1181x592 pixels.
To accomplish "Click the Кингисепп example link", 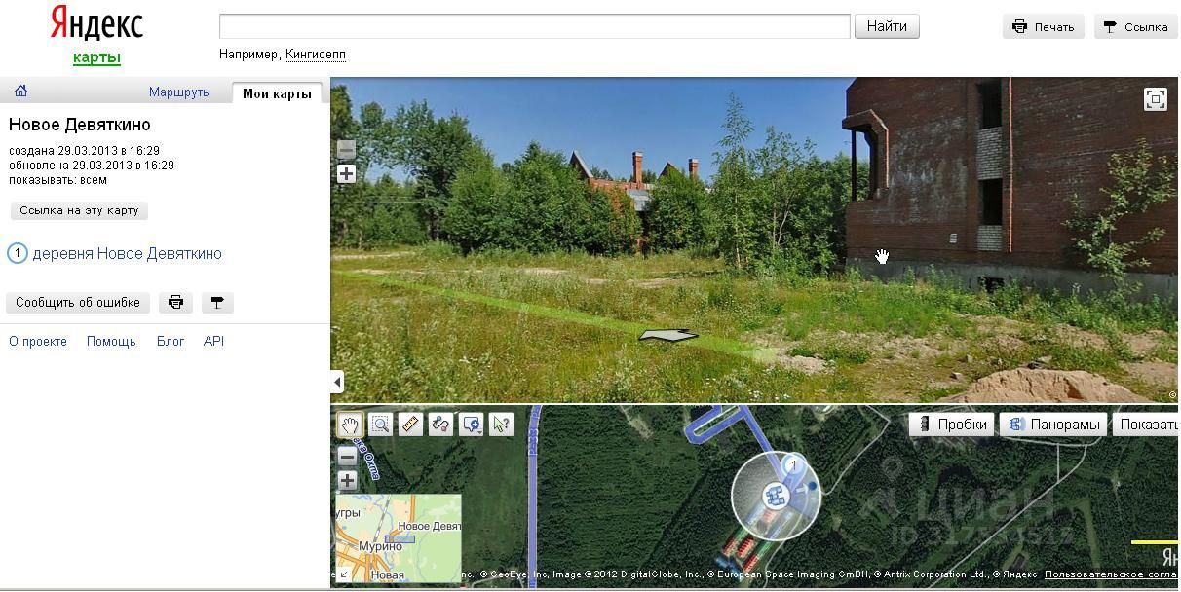I will [x=316, y=55].
